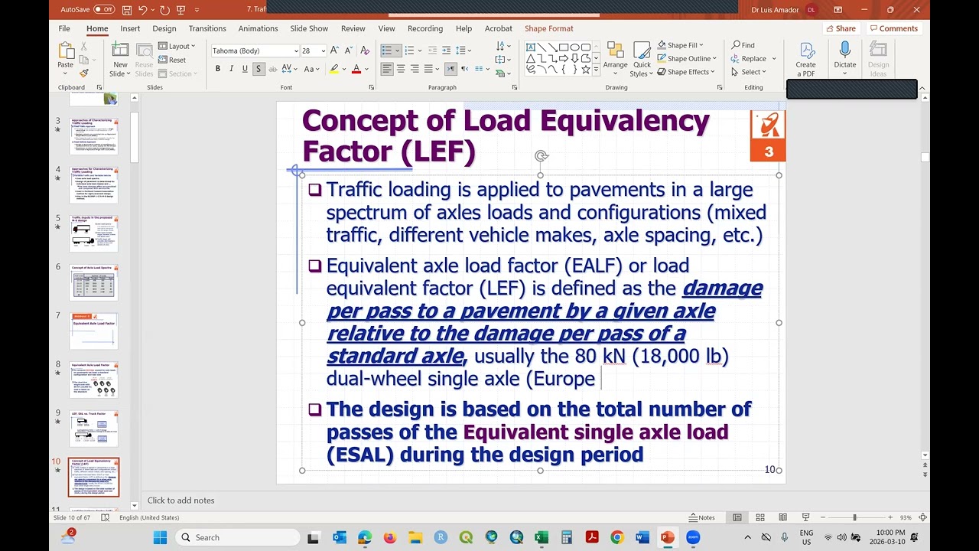Click the increase indent icon
The width and height of the screenshot is (979, 551).
click(447, 51)
